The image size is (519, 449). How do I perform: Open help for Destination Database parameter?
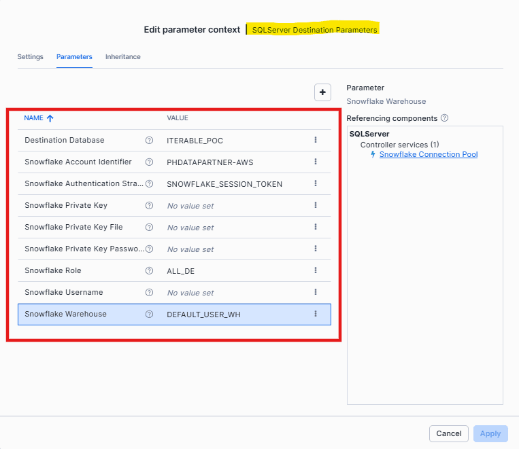pyautogui.click(x=149, y=140)
